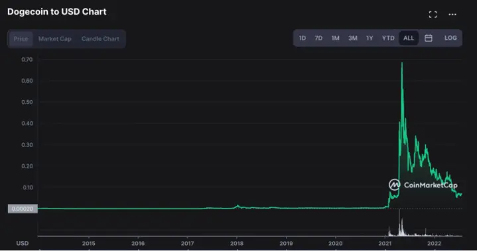Click the 0.10 y-axis label
Viewport: 477px width, 251px height.
coord(28,187)
